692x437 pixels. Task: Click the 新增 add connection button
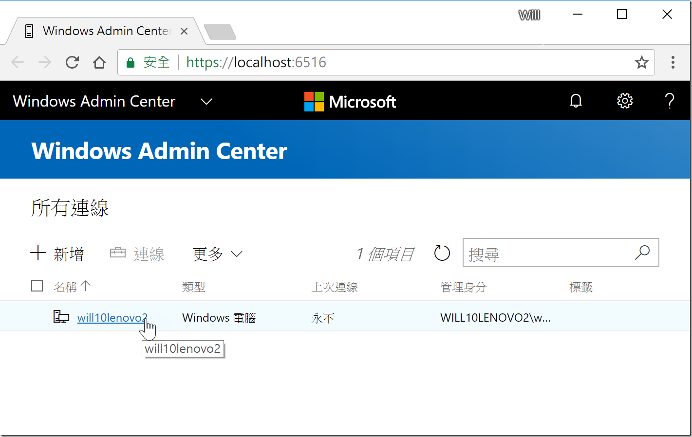point(57,254)
